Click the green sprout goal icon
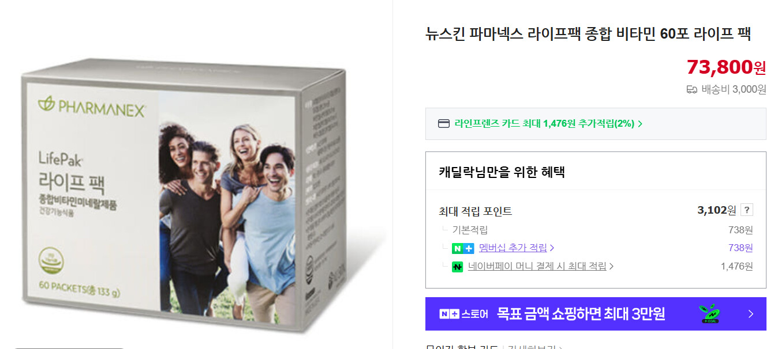Image resolution: width=774 pixels, height=349 pixels. pos(709,314)
